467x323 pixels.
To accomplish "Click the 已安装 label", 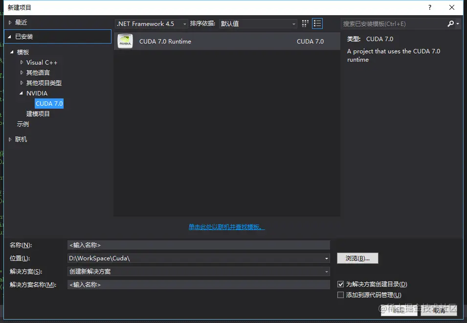I will 24,37.
